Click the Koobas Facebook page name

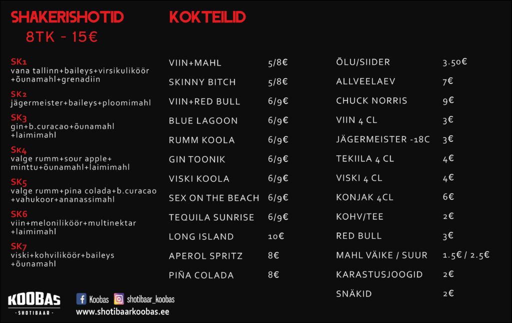[98, 299]
